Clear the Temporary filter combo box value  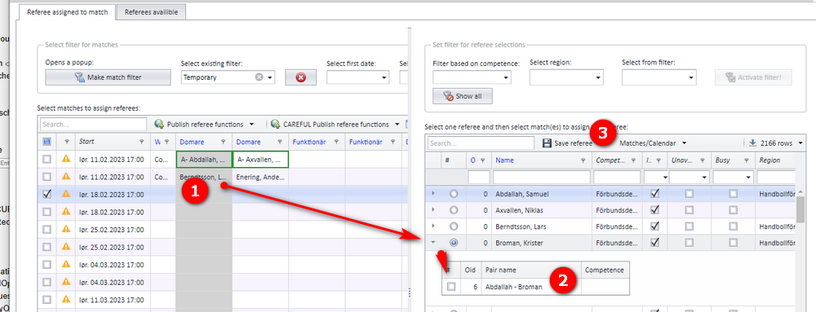click(x=259, y=77)
